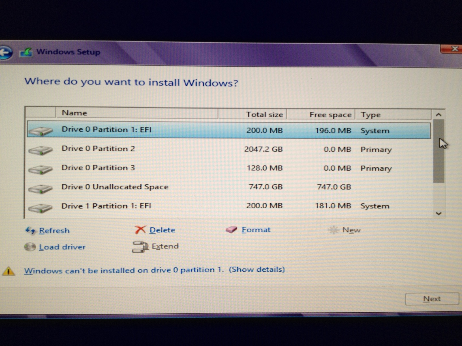Viewport: 462px width, 346px height.
Task: Select Drive 0 Unallocated Space
Action: click(x=229, y=187)
